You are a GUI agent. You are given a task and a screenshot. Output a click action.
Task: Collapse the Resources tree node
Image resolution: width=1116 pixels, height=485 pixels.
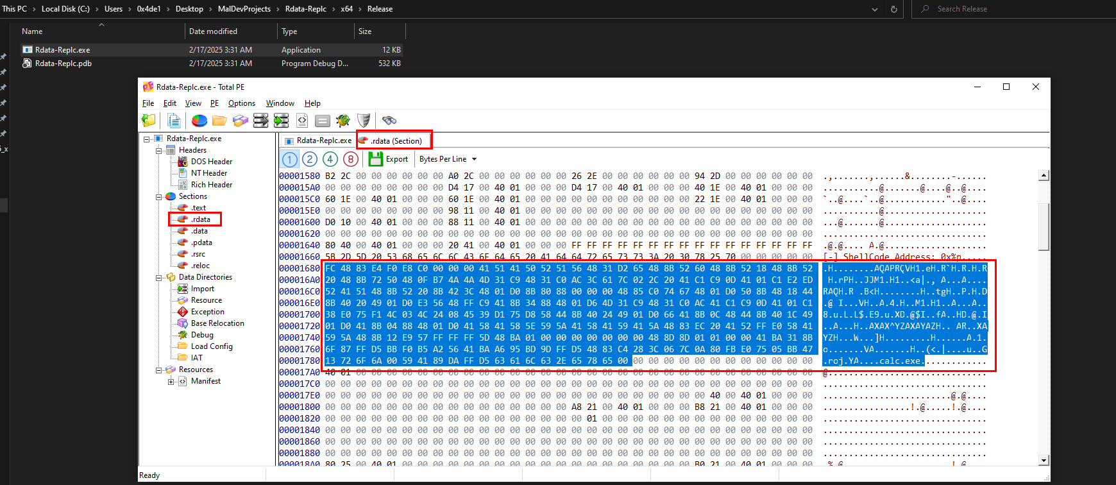click(159, 370)
